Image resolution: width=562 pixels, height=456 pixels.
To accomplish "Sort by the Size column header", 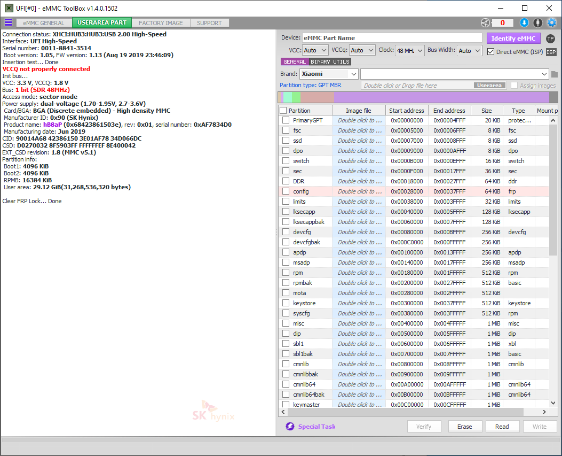I will click(487, 111).
